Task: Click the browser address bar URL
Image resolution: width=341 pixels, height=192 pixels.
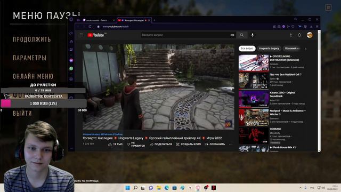Action: pyautogui.click(x=116, y=27)
